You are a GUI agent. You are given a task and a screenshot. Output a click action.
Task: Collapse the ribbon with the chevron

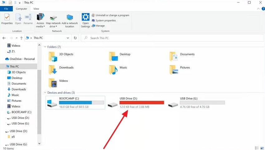coord(258,9)
